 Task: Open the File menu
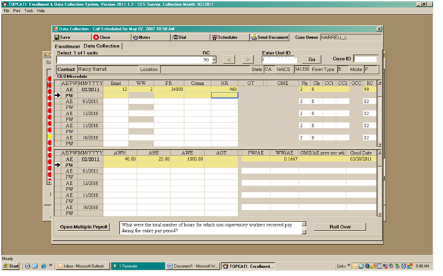pyautogui.click(x=6, y=11)
